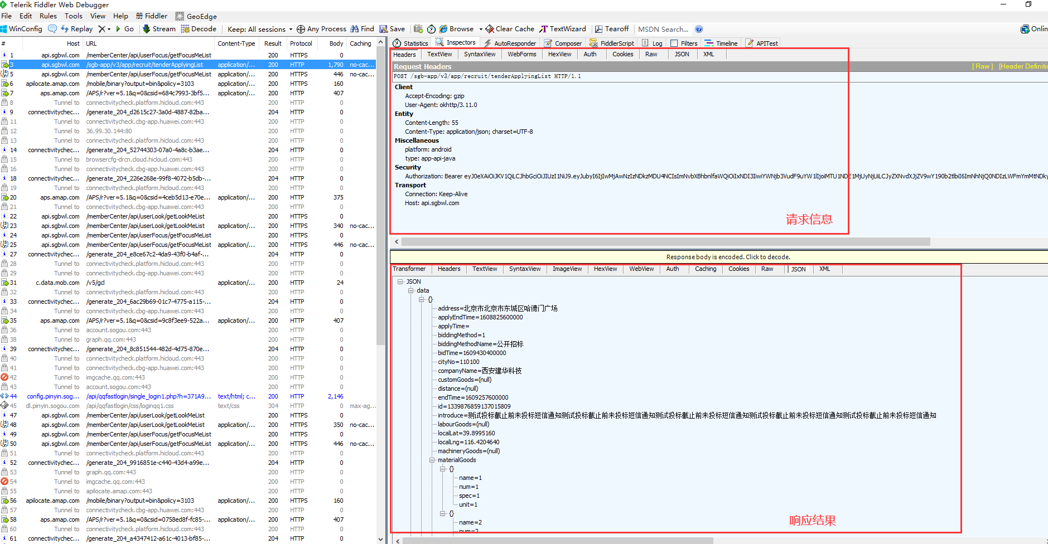Select the companyName tree entry

click(480, 371)
